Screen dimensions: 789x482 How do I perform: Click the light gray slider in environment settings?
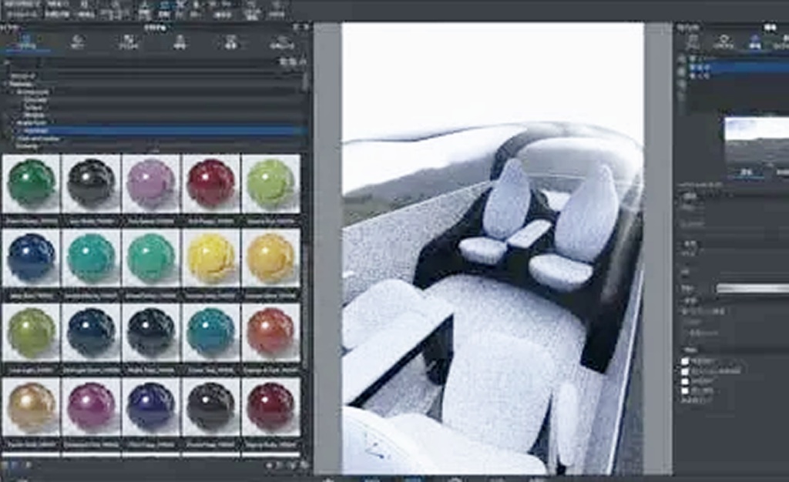point(752,288)
